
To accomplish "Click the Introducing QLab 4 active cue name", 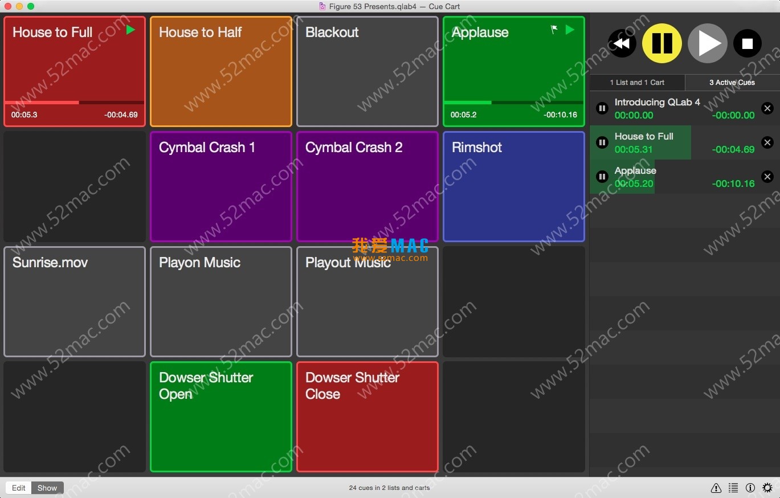I will pyautogui.click(x=657, y=103).
